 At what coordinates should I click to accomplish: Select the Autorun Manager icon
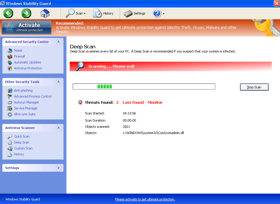pos(10,102)
